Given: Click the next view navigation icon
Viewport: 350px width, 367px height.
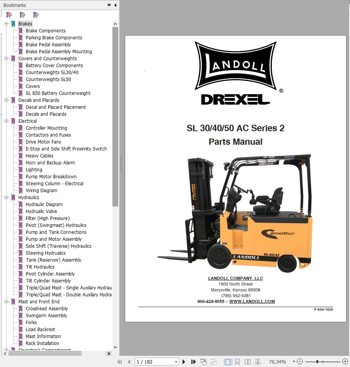Looking at the screenshot, I should click(214, 362).
